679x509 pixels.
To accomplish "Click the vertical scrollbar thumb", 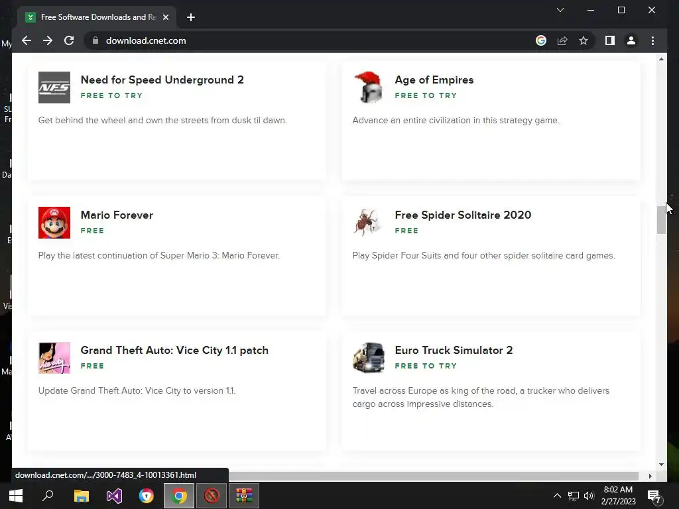I will (x=661, y=220).
